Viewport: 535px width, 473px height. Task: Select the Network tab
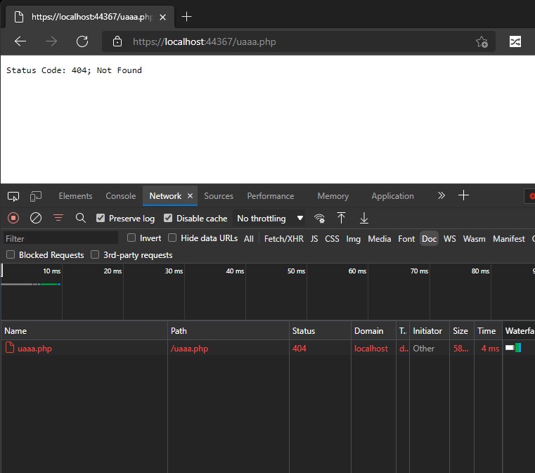[165, 196]
